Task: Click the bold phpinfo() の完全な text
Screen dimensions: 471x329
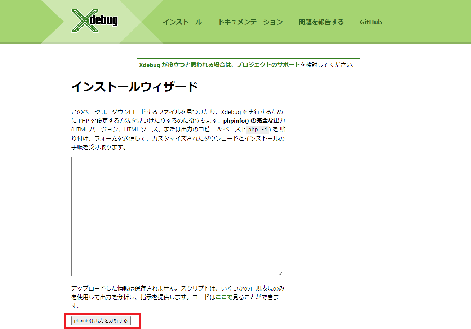Action: (x=249, y=121)
